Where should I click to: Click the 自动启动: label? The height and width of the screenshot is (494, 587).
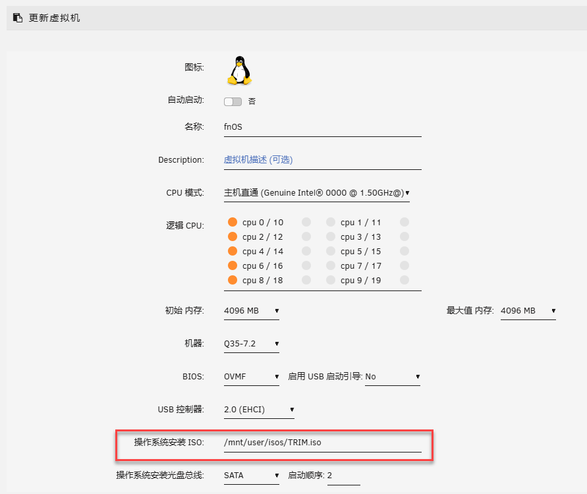coord(186,100)
